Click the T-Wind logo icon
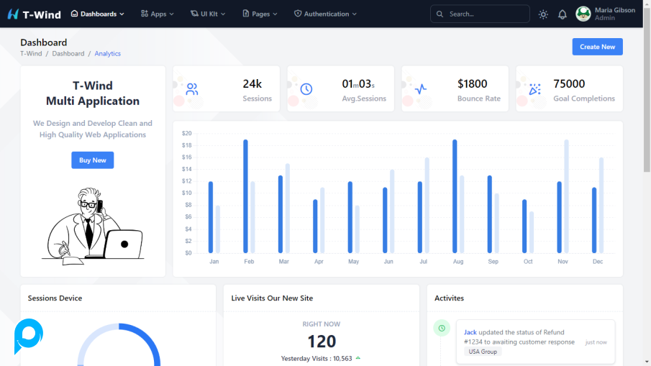 (13, 14)
